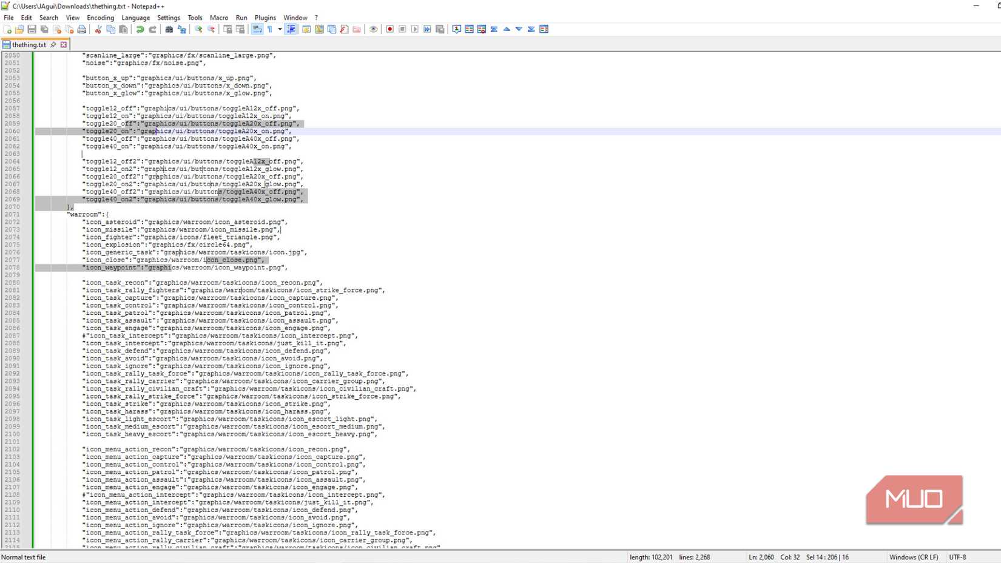Toggle Folder as Workspace panel
1001x563 pixels.
(357, 29)
